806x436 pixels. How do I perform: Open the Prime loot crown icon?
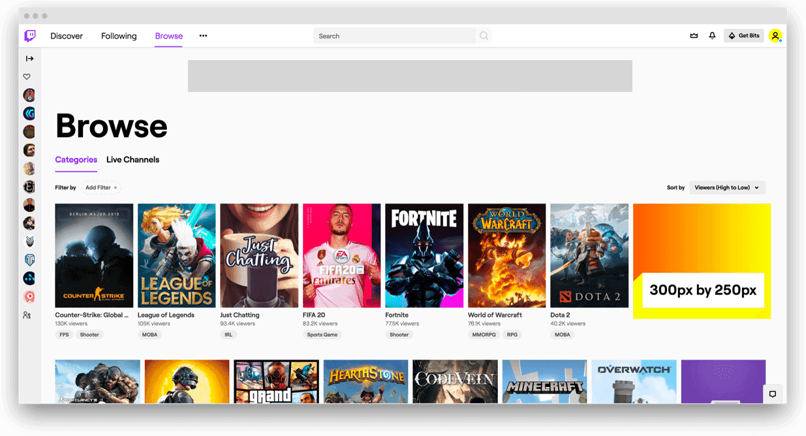pos(694,36)
